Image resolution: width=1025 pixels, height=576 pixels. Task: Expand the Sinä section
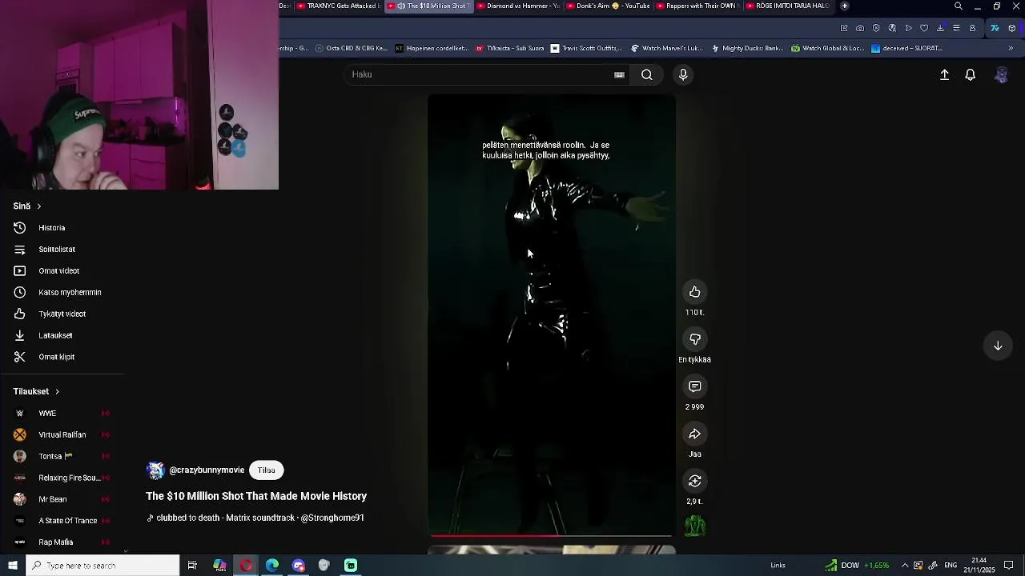coord(27,206)
